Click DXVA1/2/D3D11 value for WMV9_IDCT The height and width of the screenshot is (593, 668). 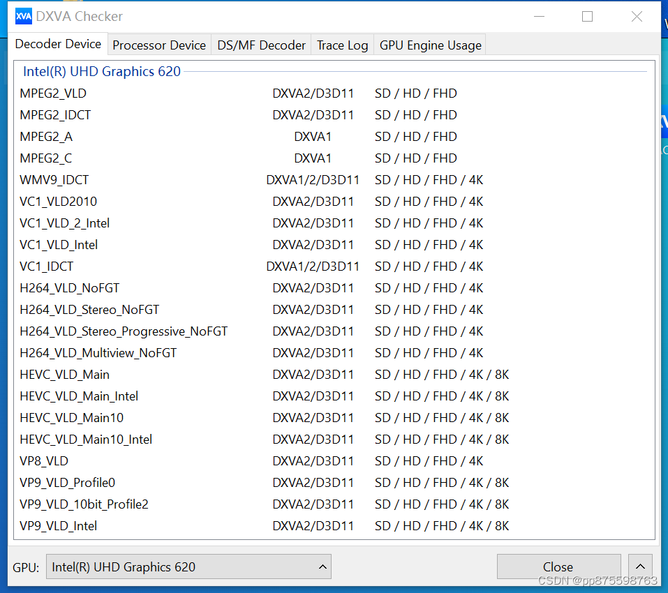313,180
